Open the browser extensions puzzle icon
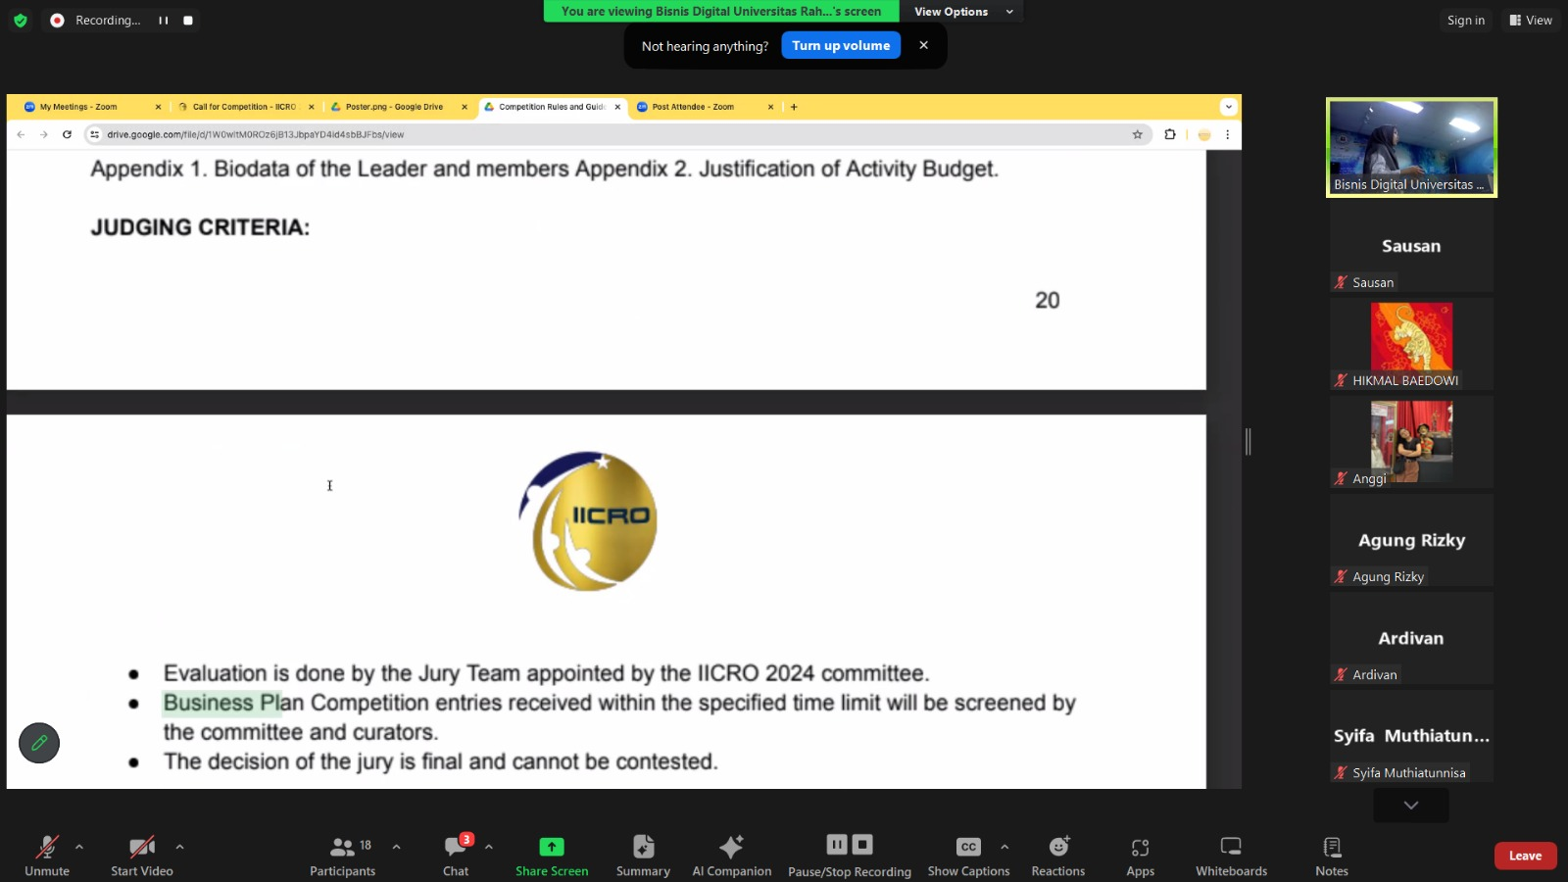The height and width of the screenshot is (882, 1568). pyautogui.click(x=1170, y=134)
